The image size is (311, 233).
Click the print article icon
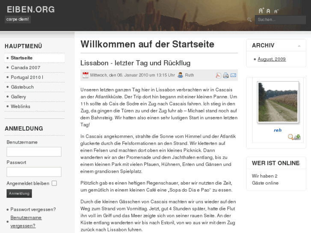point(226,75)
